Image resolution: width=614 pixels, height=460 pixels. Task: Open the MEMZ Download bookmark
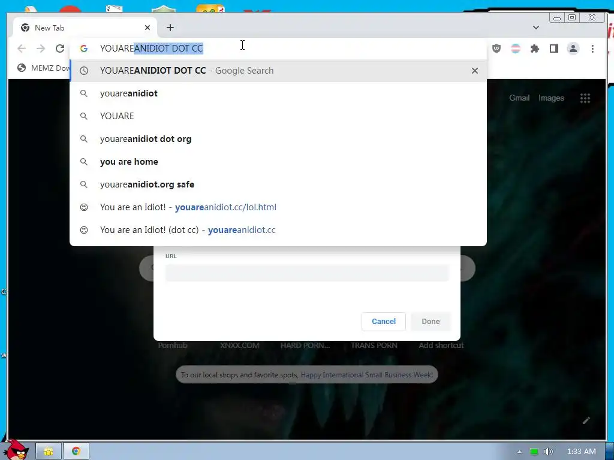[43, 68]
